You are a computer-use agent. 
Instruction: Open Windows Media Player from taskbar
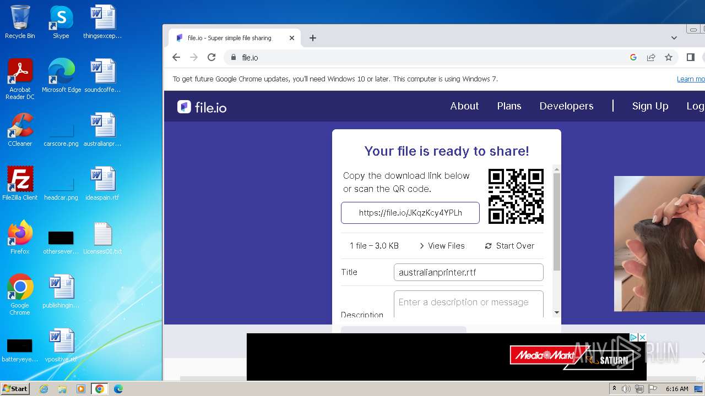coord(81,389)
